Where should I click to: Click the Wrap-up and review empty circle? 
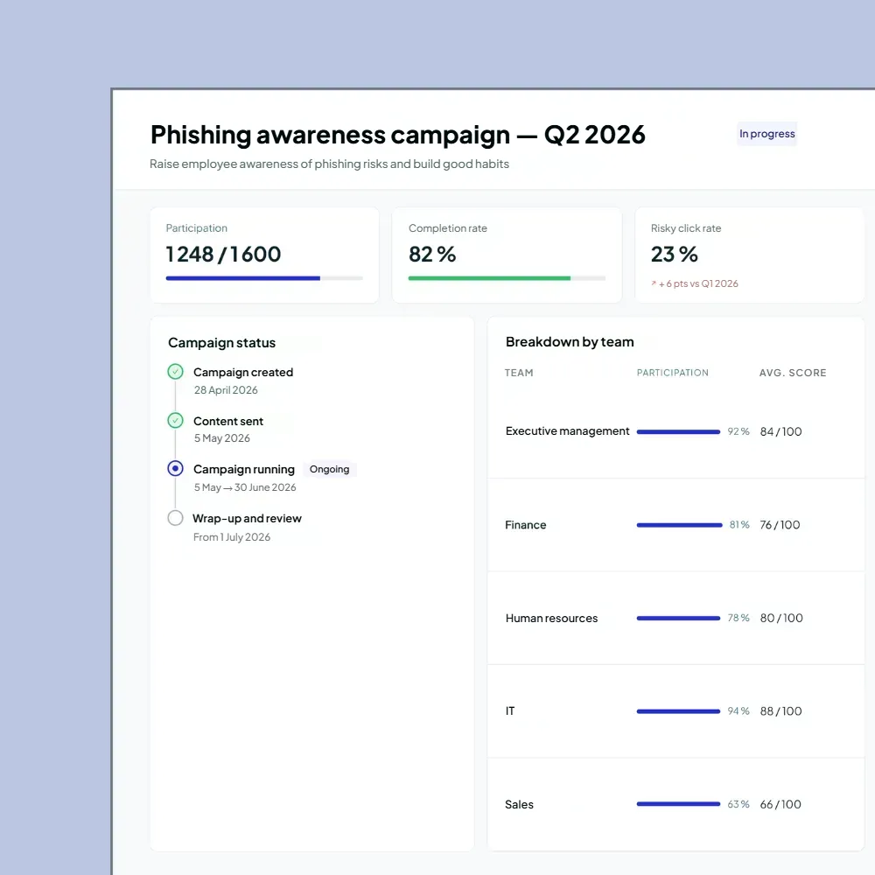pyautogui.click(x=175, y=518)
